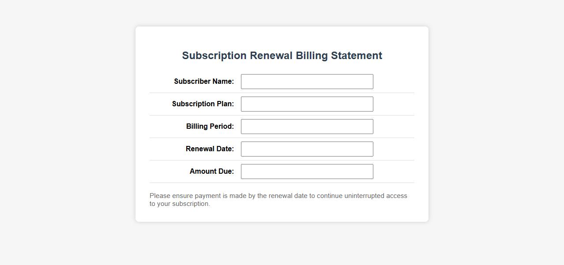The image size is (564, 265).
Task: Click into the Renewal Date field
Action: (x=307, y=149)
